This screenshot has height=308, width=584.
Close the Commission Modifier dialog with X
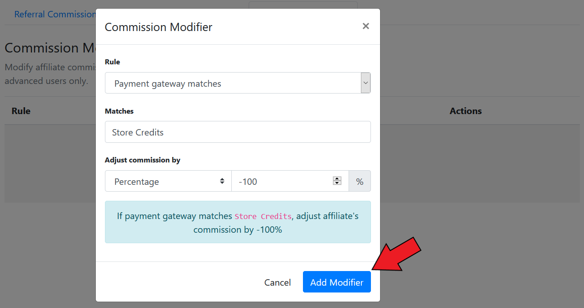(365, 26)
